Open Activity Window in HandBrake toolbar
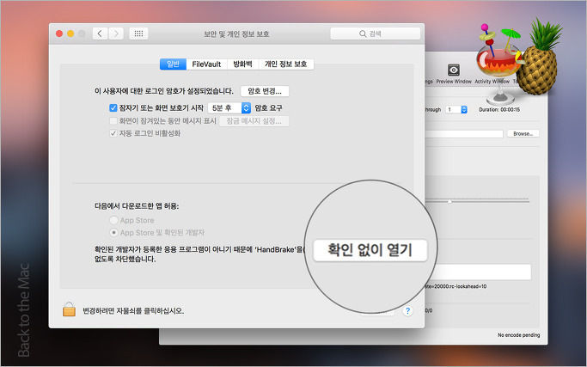 coord(492,82)
